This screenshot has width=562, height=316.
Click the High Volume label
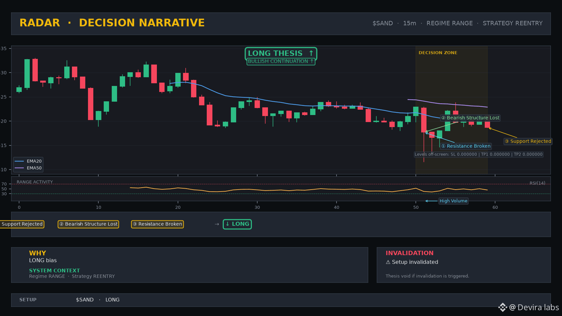453,201
